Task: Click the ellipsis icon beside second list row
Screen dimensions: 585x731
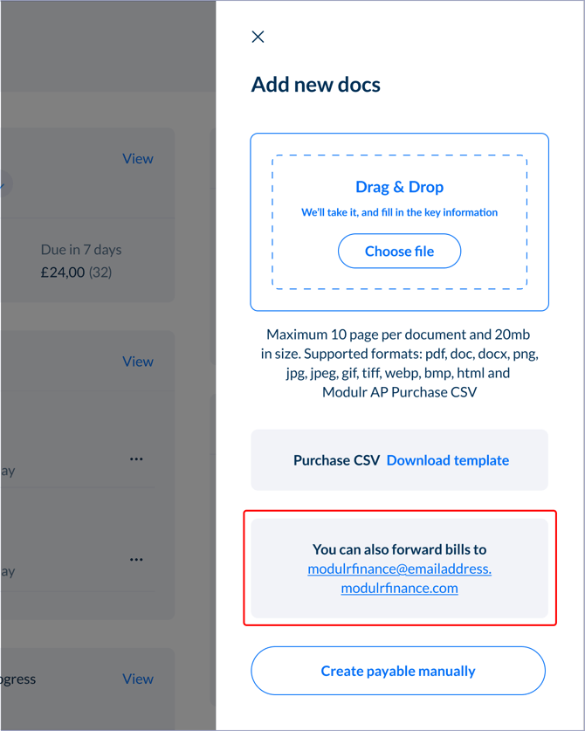Action: click(x=136, y=559)
